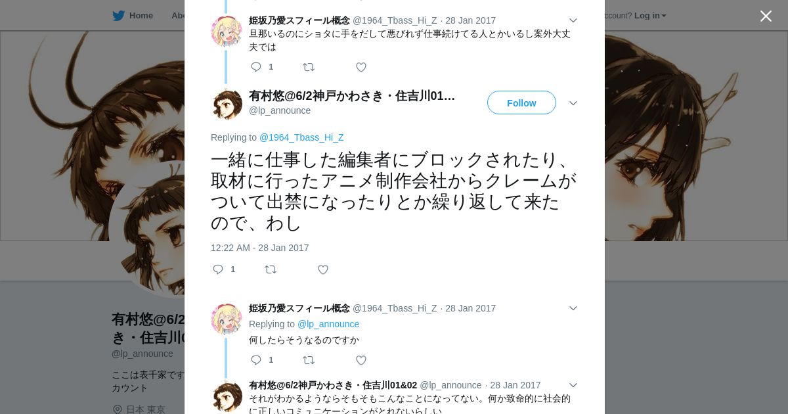Screen dimensions: 788x414
Task: Follow the lp_announce account
Action: tap(521, 103)
